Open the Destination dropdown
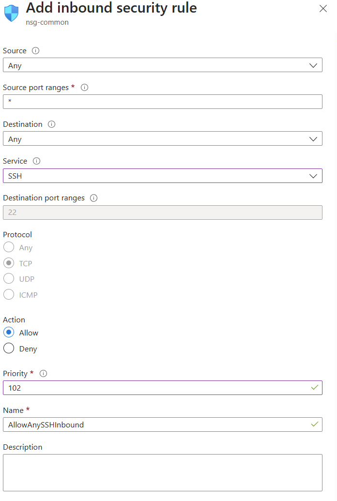 click(162, 138)
